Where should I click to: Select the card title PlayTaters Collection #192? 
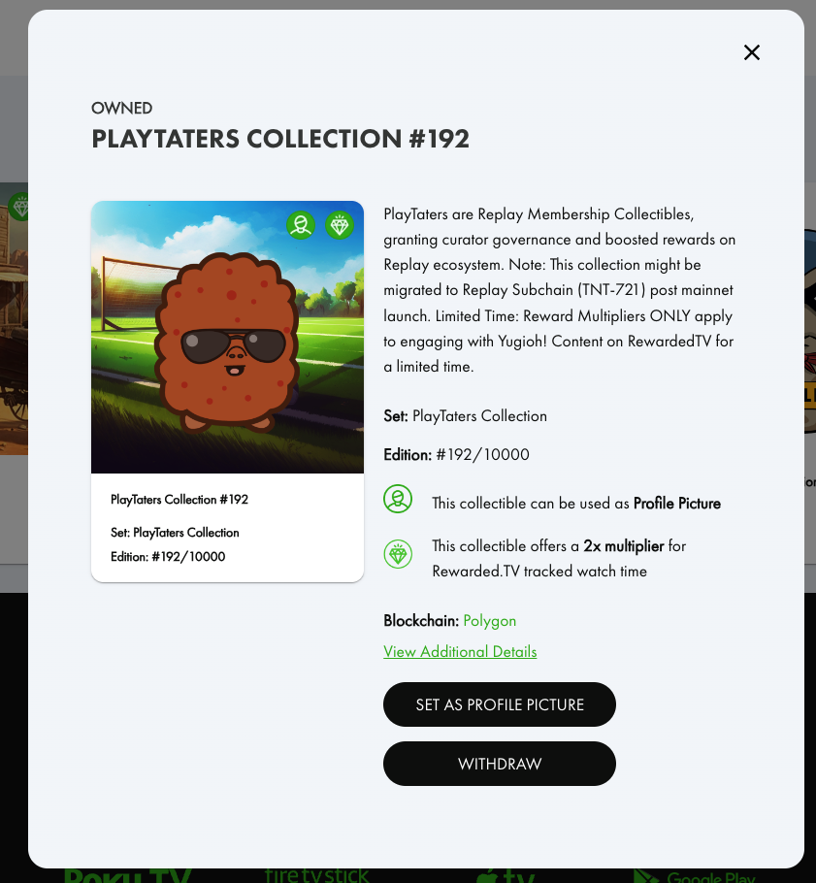[x=180, y=500]
